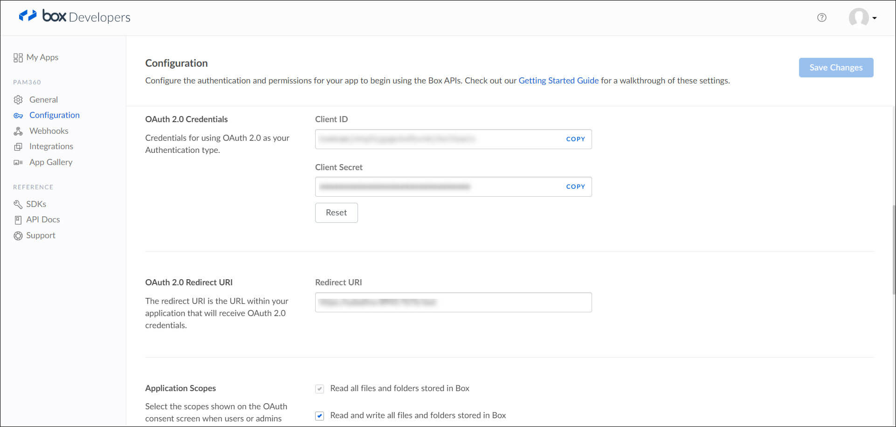Open the Getting Started Guide link

coord(558,81)
